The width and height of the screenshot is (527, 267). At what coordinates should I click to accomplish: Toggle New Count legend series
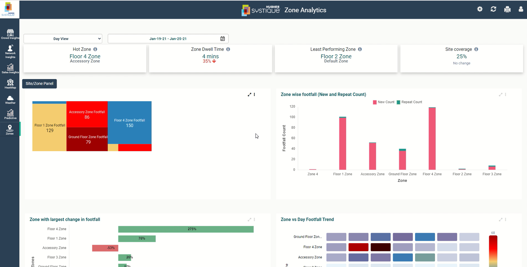click(383, 102)
